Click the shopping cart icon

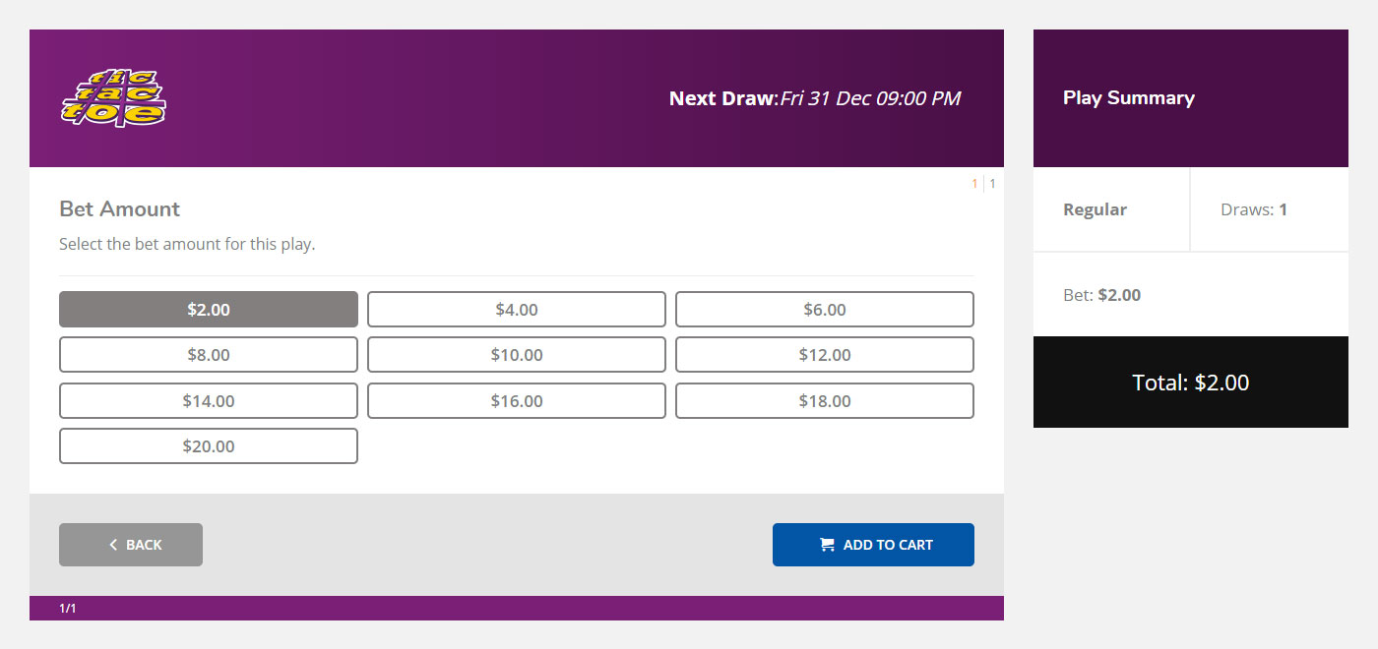tap(827, 545)
